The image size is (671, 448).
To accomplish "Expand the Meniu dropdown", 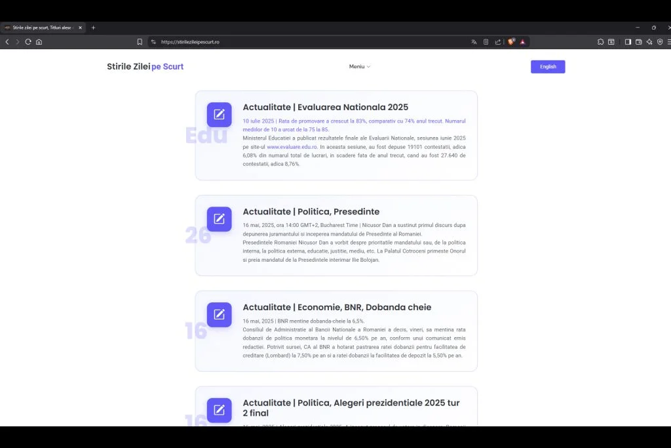I will [x=359, y=67].
